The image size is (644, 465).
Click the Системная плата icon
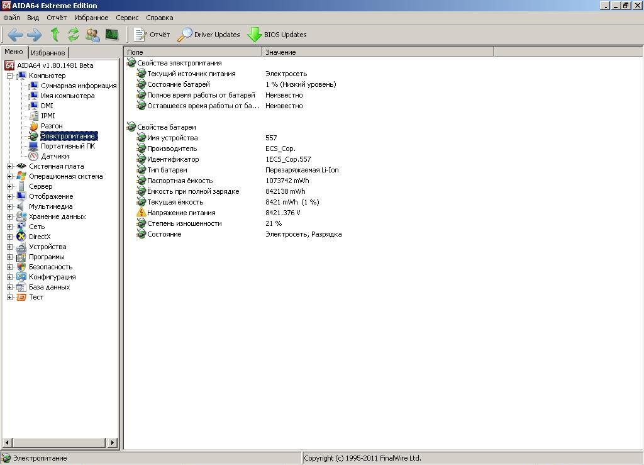pyautogui.click(x=21, y=166)
